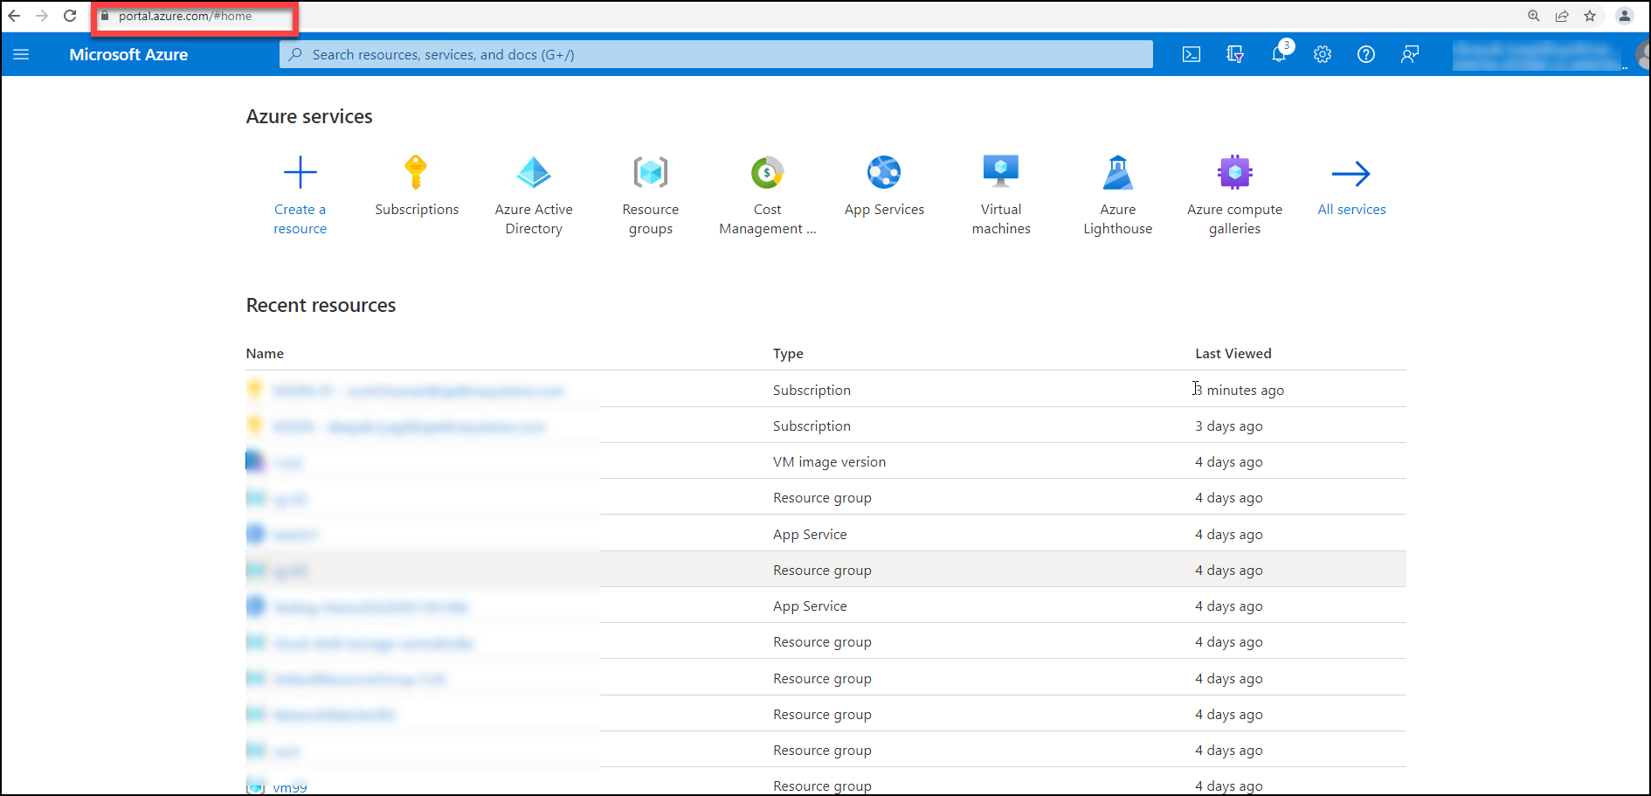Open the Subscriptions key icon
This screenshot has width=1651, height=796.
tap(417, 172)
